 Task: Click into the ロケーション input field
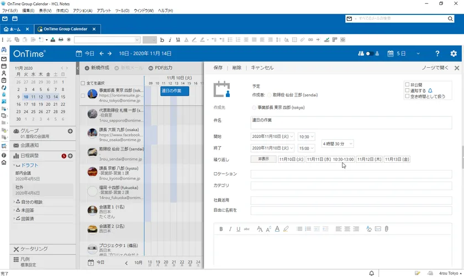coord(351,174)
